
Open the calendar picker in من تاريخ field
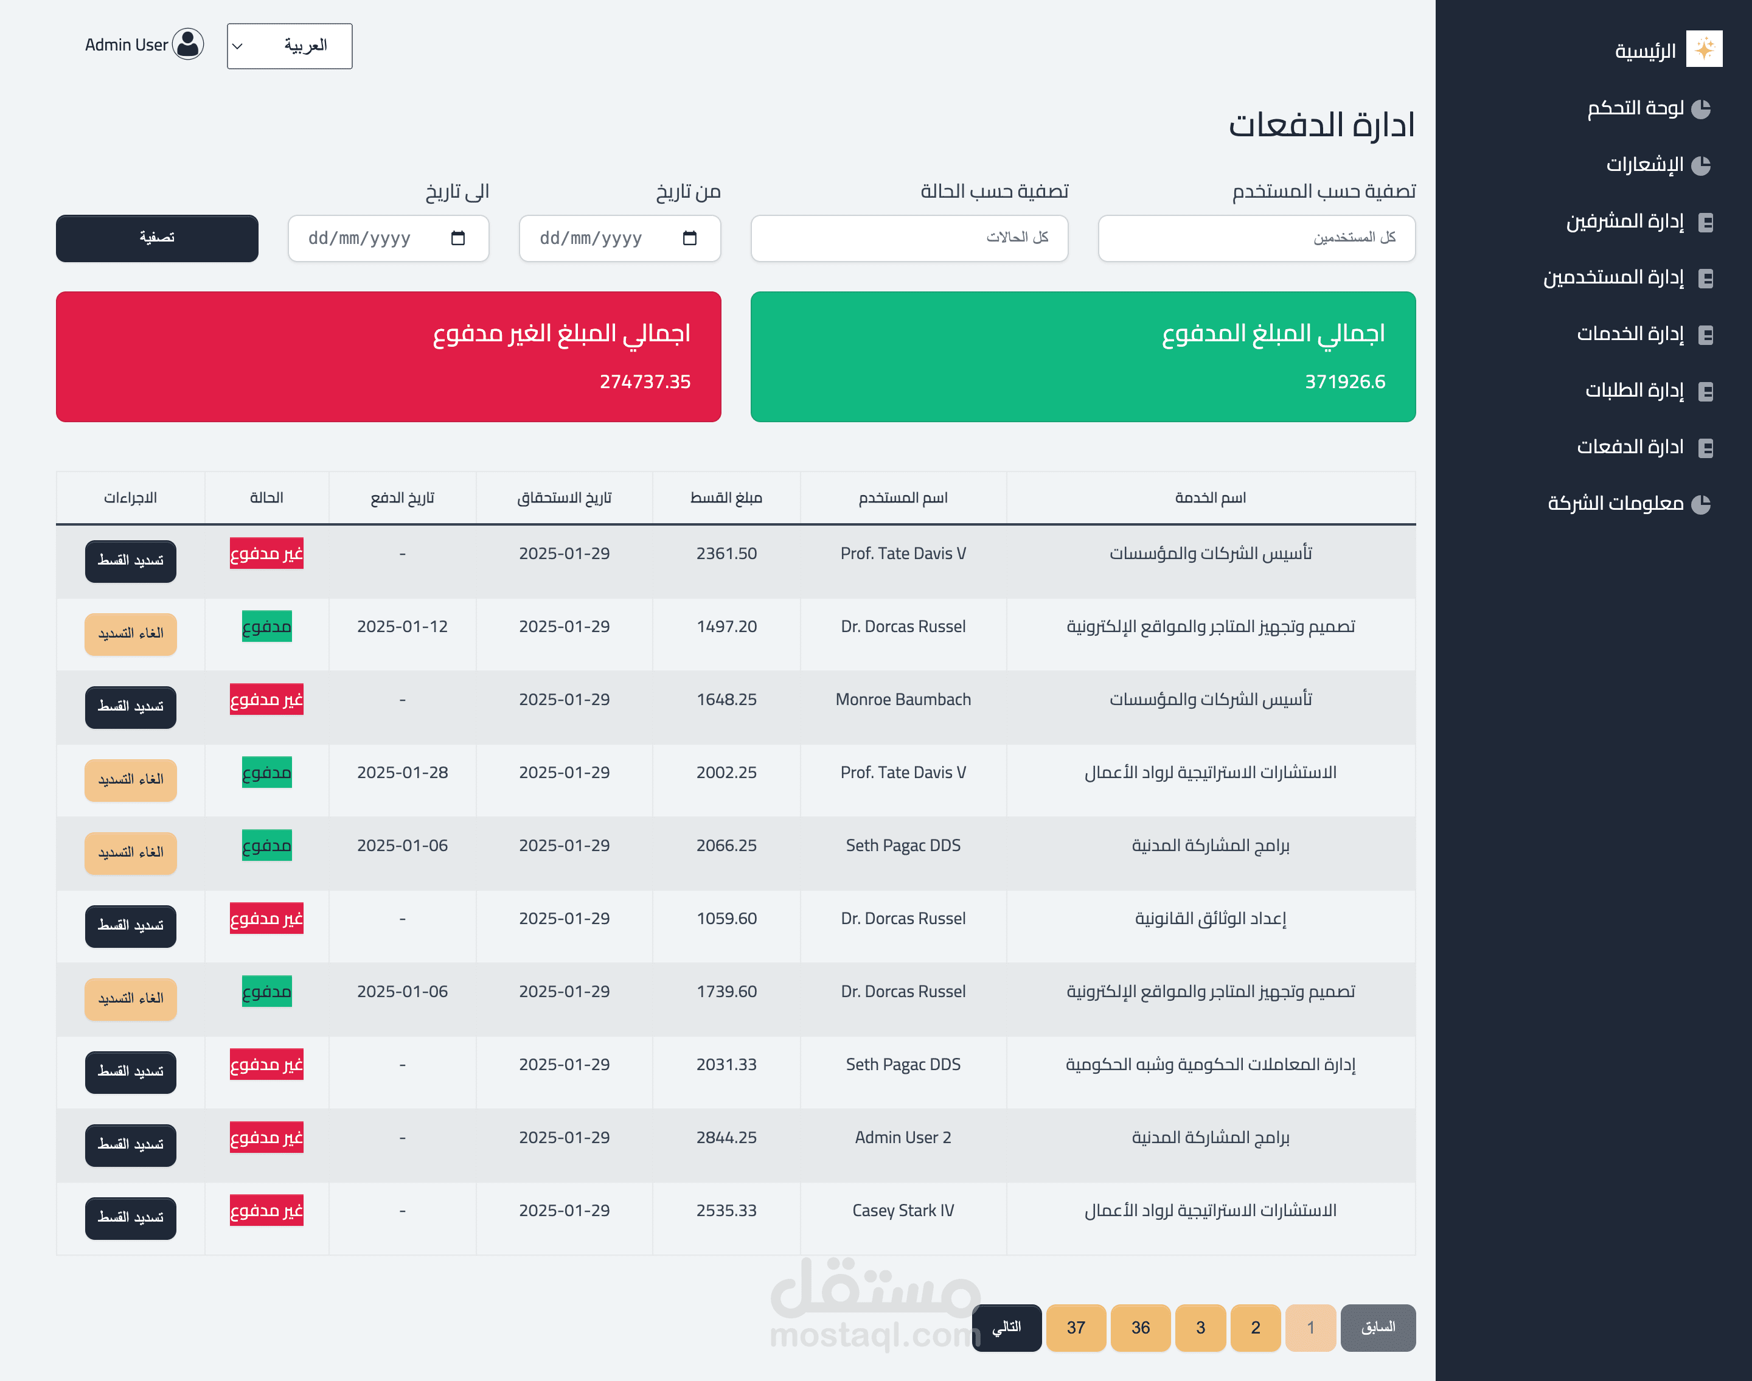click(x=689, y=238)
